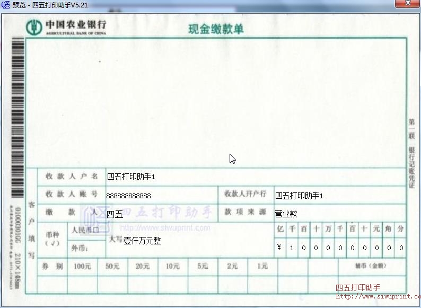Click the 元 column header

point(376,229)
